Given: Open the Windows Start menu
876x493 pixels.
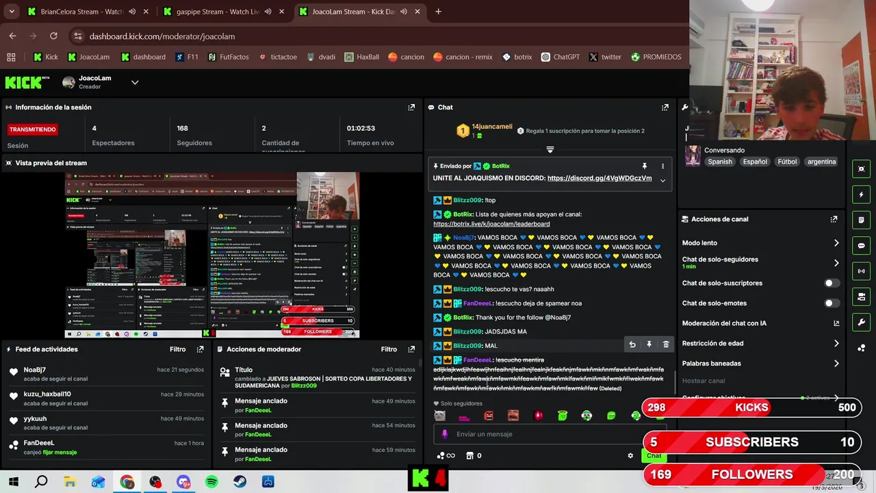Looking at the screenshot, I should [13, 482].
